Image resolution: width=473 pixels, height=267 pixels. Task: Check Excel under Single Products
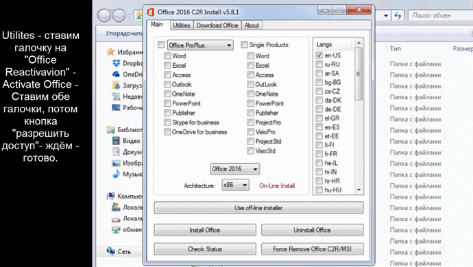[x=250, y=66]
